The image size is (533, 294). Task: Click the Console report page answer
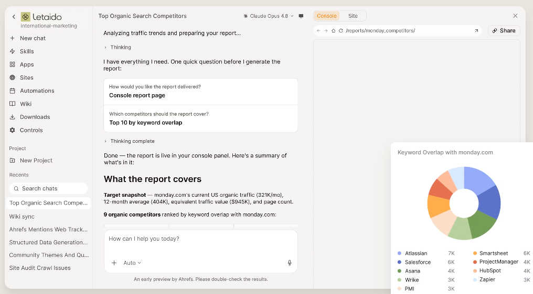[x=137, y=95]
